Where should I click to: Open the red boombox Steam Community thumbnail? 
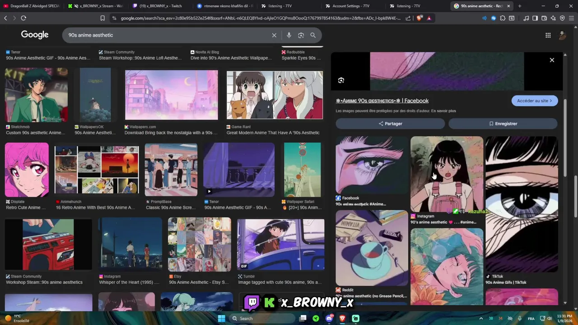[48, 244]
